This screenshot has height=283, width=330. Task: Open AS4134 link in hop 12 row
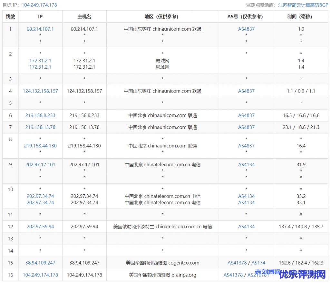click(x=246, y=227)
